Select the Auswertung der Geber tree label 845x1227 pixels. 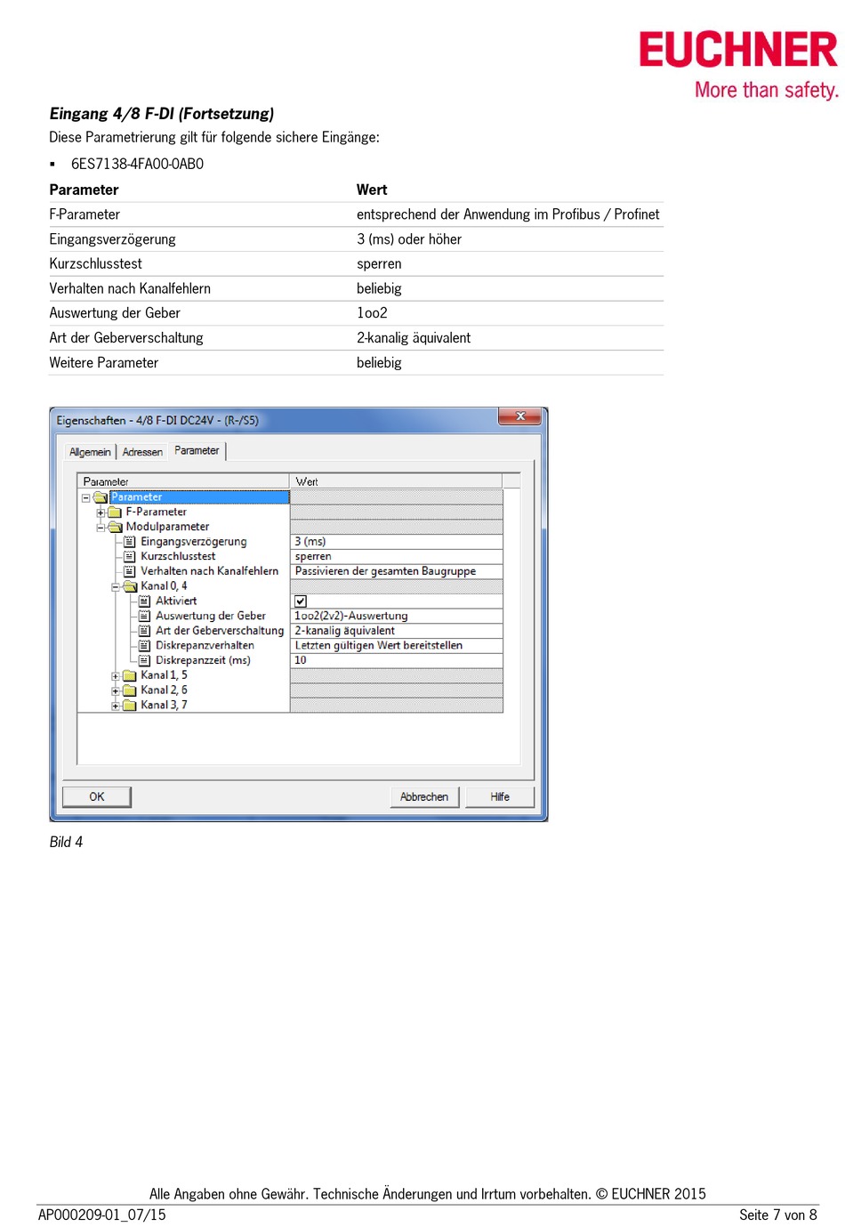[x=211, y=616]
